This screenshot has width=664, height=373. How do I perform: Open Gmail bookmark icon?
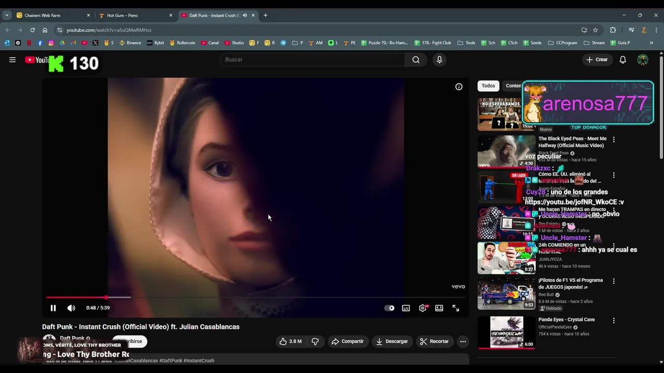click(x=73, y=43)
